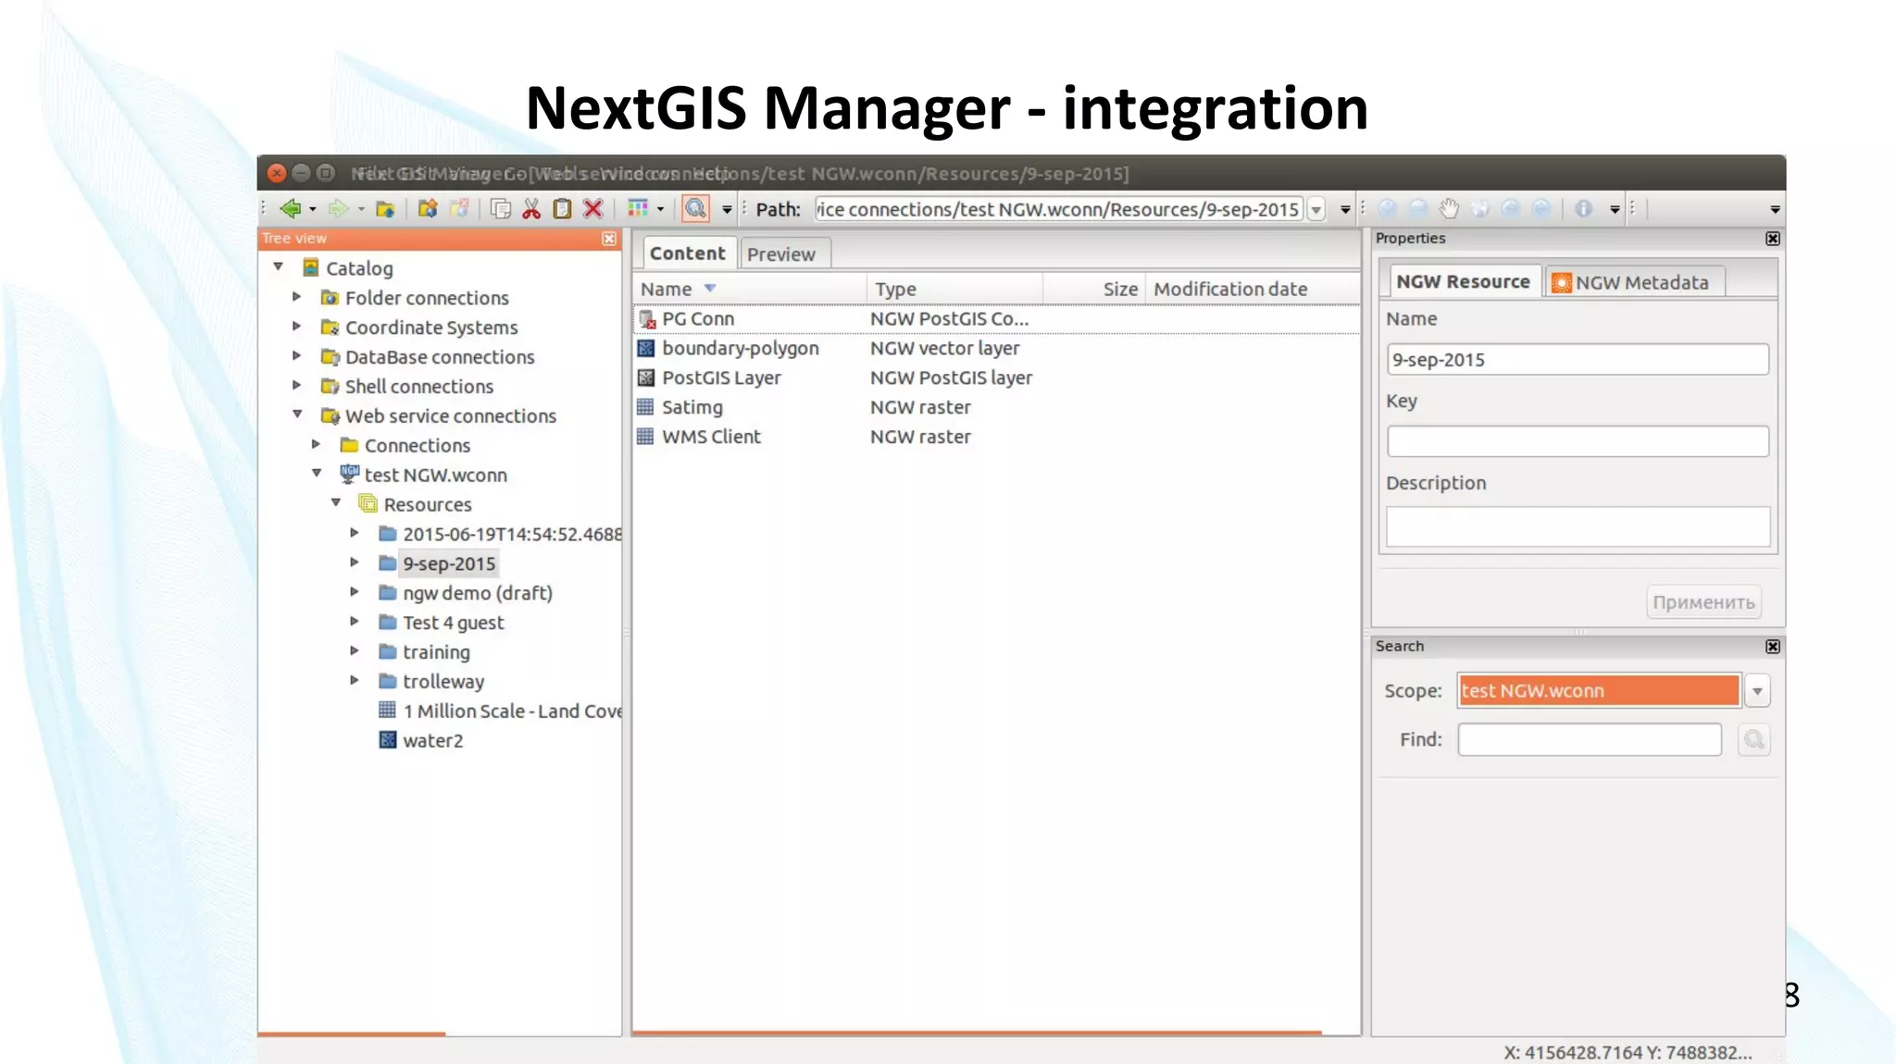Select the PostGIS Layer row

pos(996,377)
